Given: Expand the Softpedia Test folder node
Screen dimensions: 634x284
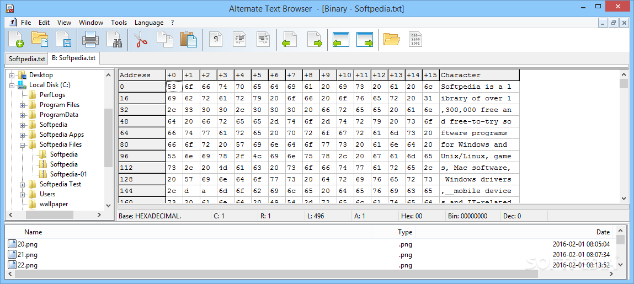Looking at the screenshot, I should tap(22, 184).
